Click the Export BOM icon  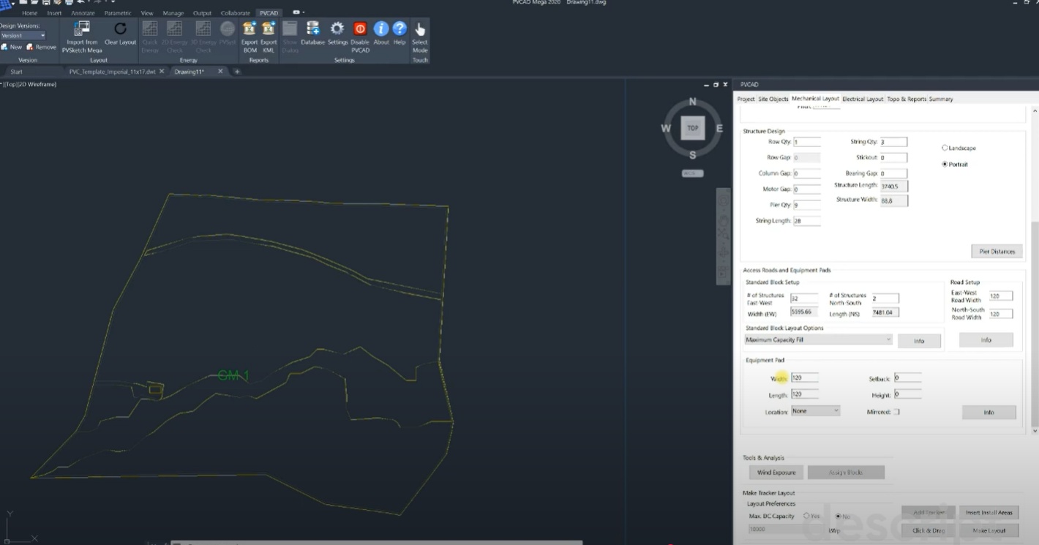click(x=250, y=29)
